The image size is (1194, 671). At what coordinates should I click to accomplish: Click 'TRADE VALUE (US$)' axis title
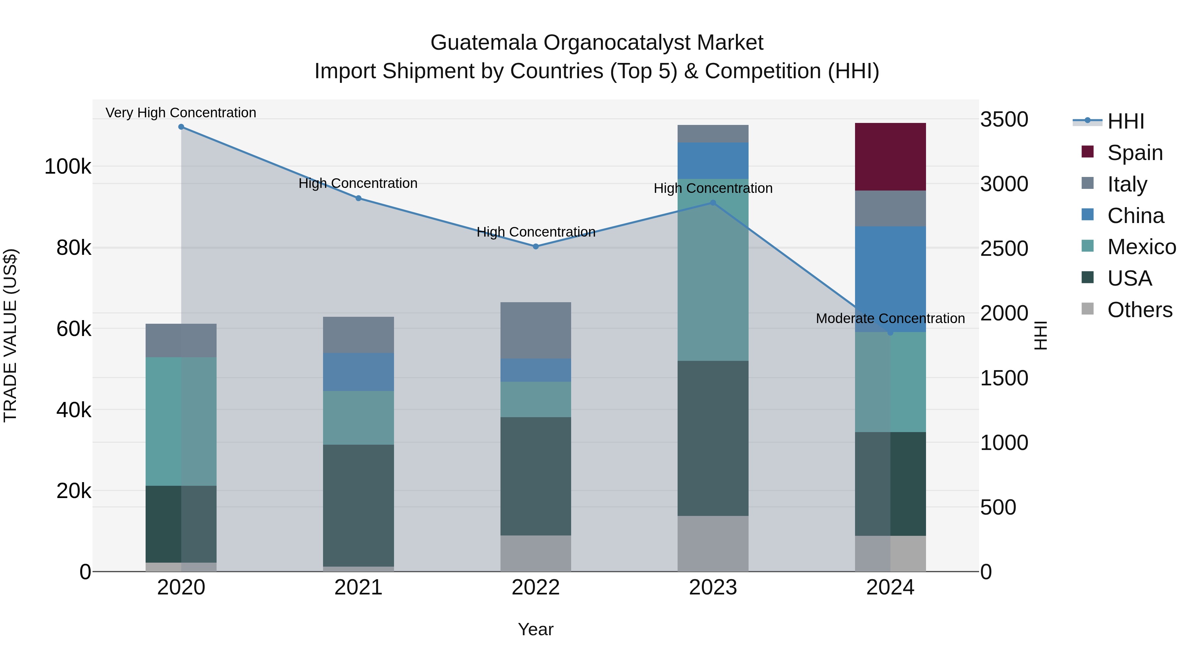pos(10,335)
